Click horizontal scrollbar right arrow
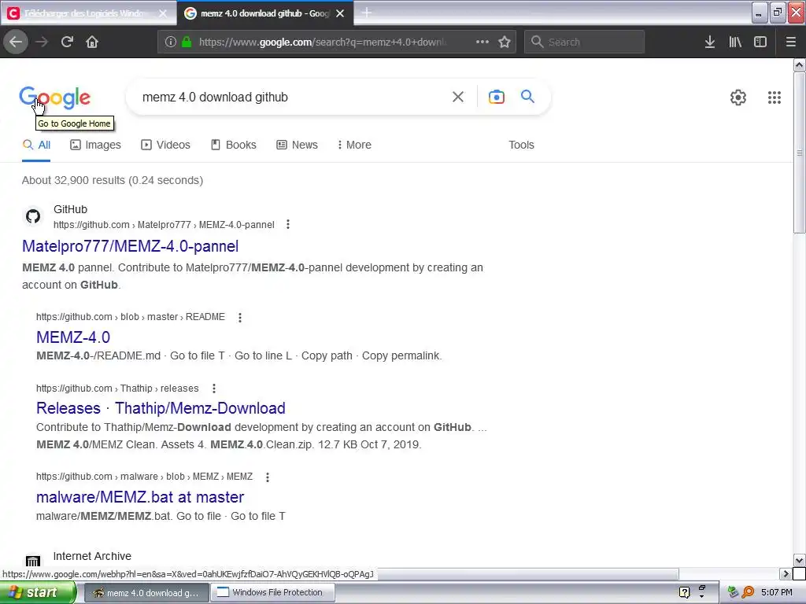The width and height of the screenshot is (806, 604). pos(786,573)
